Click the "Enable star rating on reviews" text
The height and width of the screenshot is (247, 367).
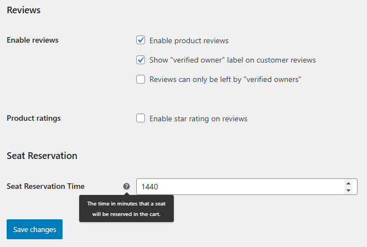coord(198,119)
